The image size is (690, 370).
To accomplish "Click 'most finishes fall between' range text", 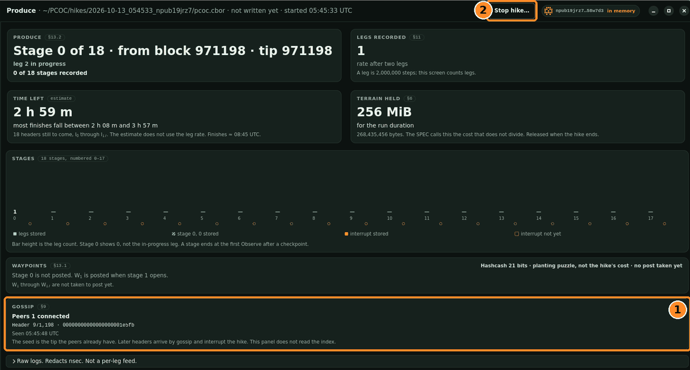I will click(x=86, y=125).
